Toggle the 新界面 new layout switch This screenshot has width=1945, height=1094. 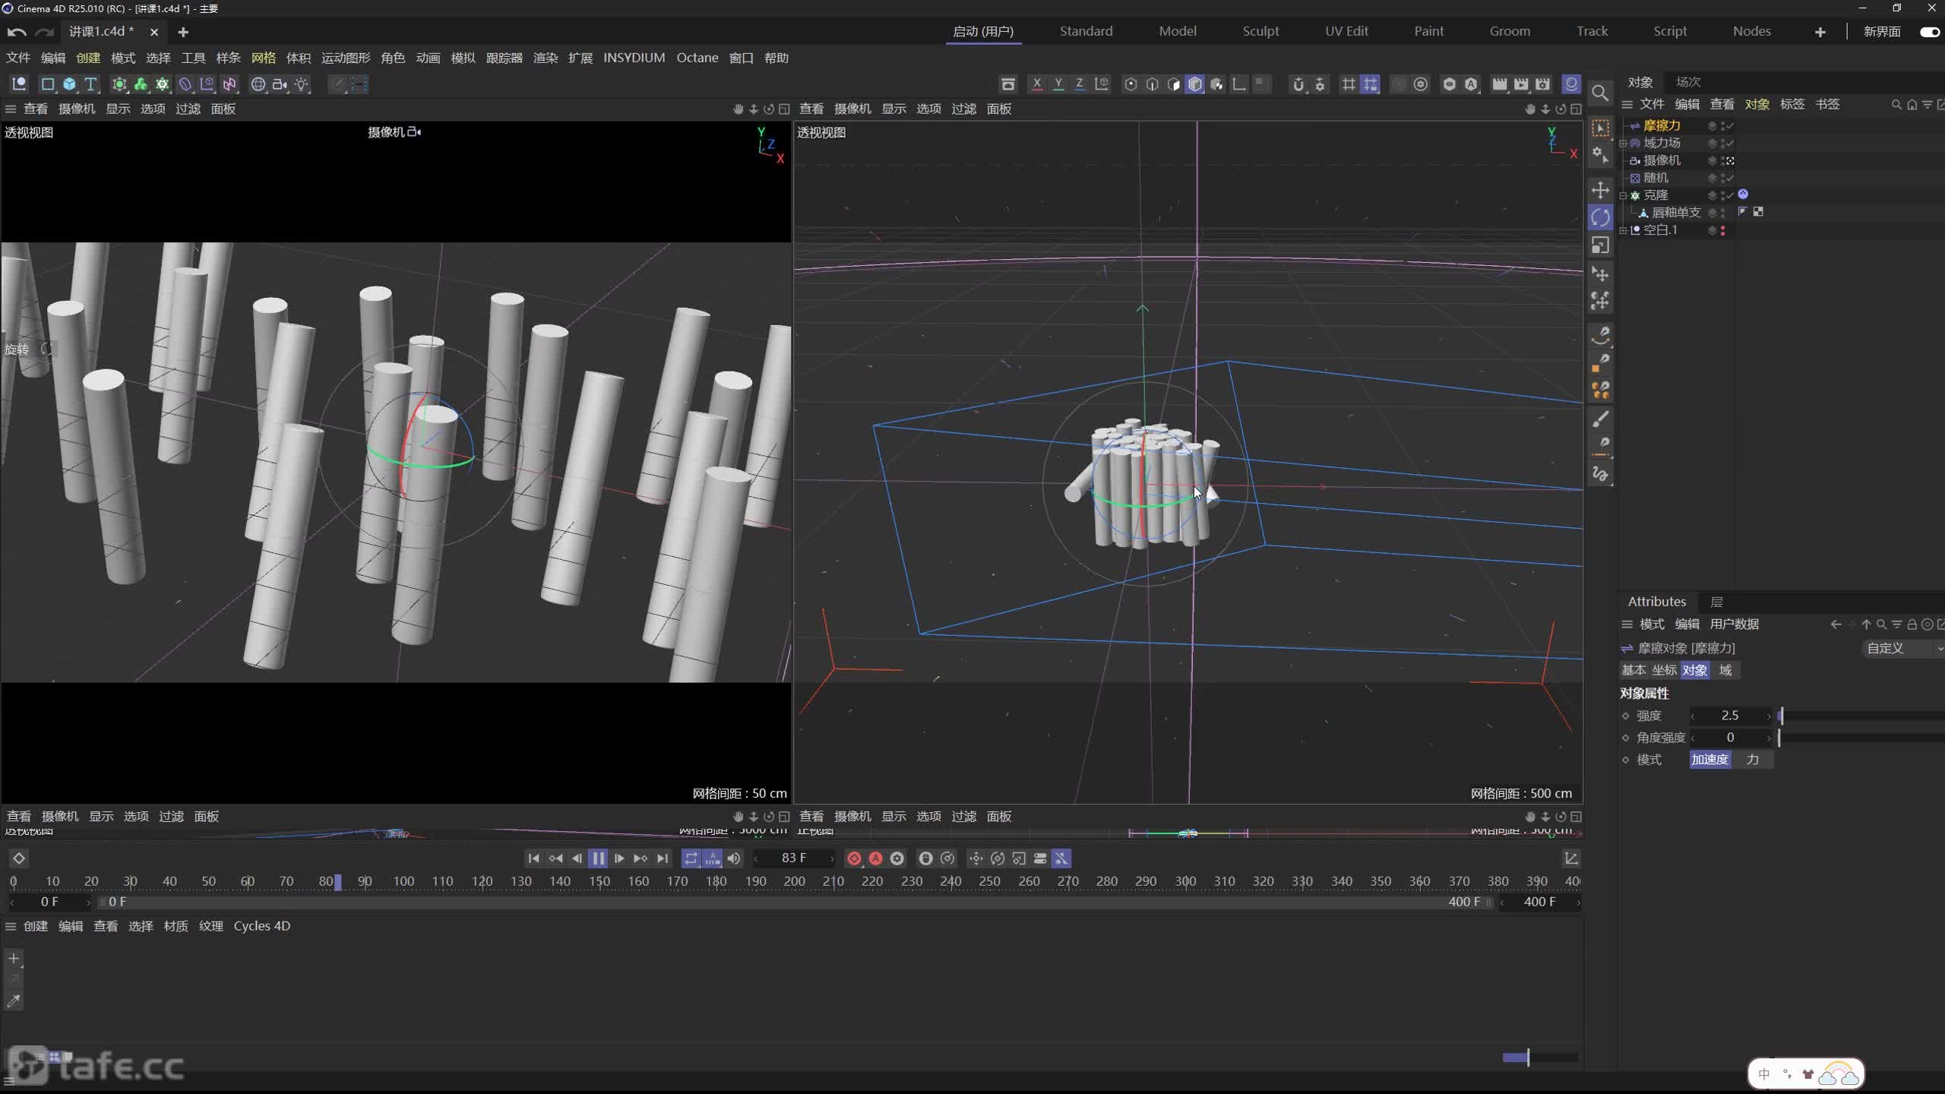click(x=1928, y=32)
